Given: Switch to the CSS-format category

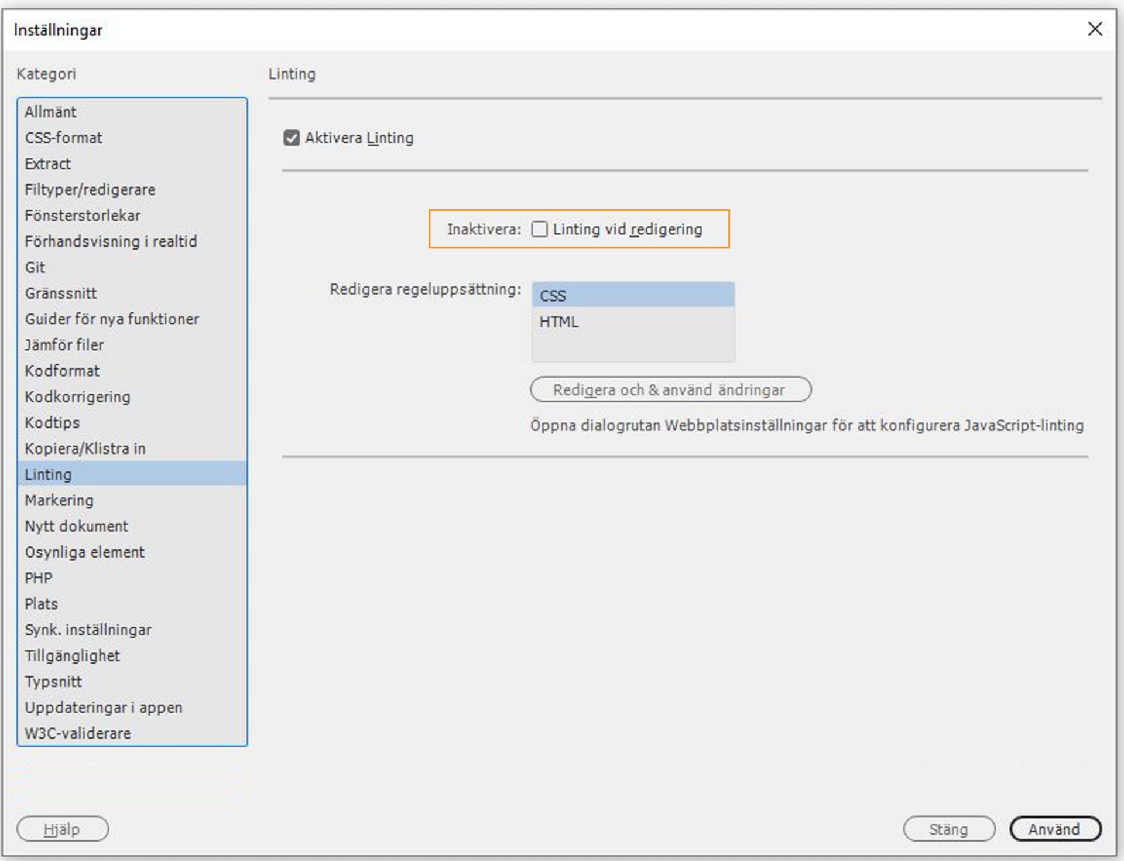Looking at the screenshot, I should tap(63, 138).
